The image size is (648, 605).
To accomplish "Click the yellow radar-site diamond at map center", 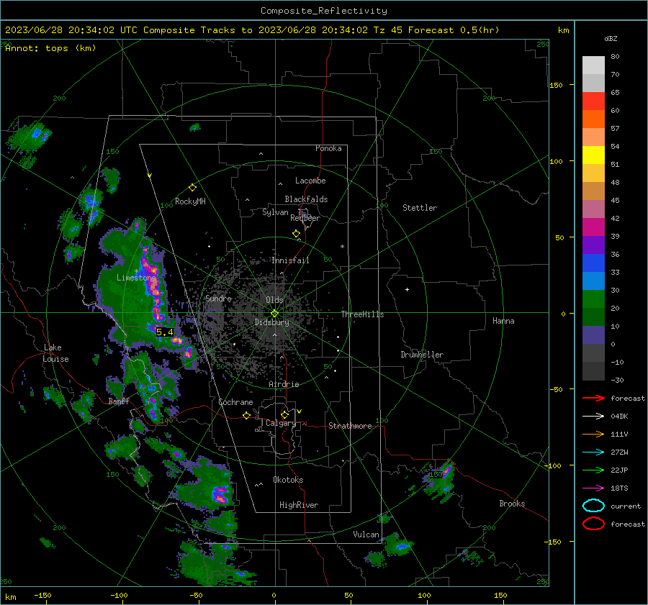I will pos(275,313).
